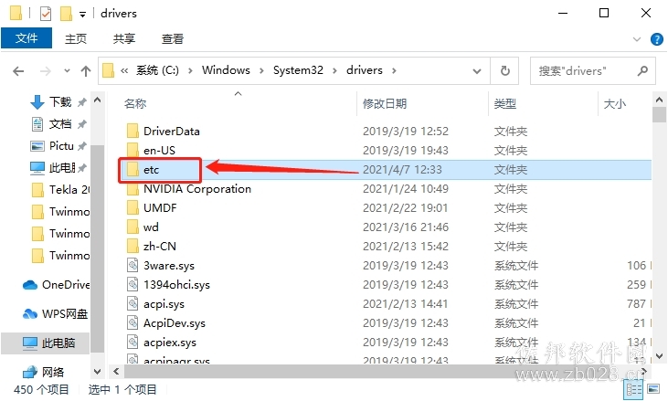Click the properties quick access toolbar icon
This screenshot has width=668, height=401.
pos(45,14)
